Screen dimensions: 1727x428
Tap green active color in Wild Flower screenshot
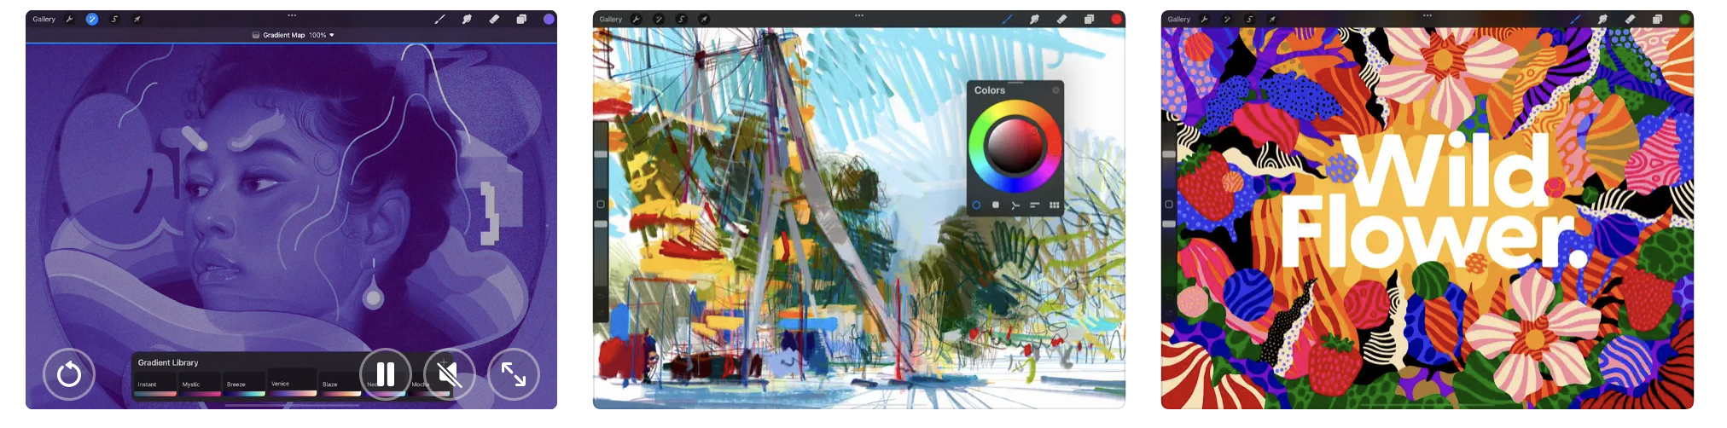(x=1684, y=19)
